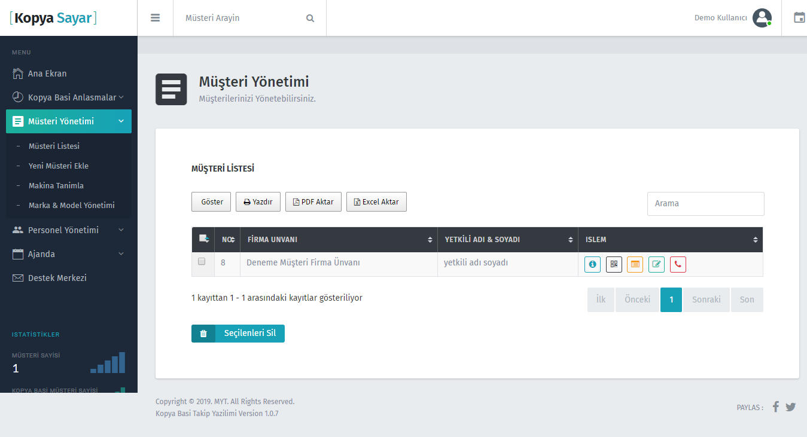The width and height of the screenshot is (807, 437).
Task: Click the Seçilenleri Sil button
Action: pyautogui.click(x=238, y=334)
